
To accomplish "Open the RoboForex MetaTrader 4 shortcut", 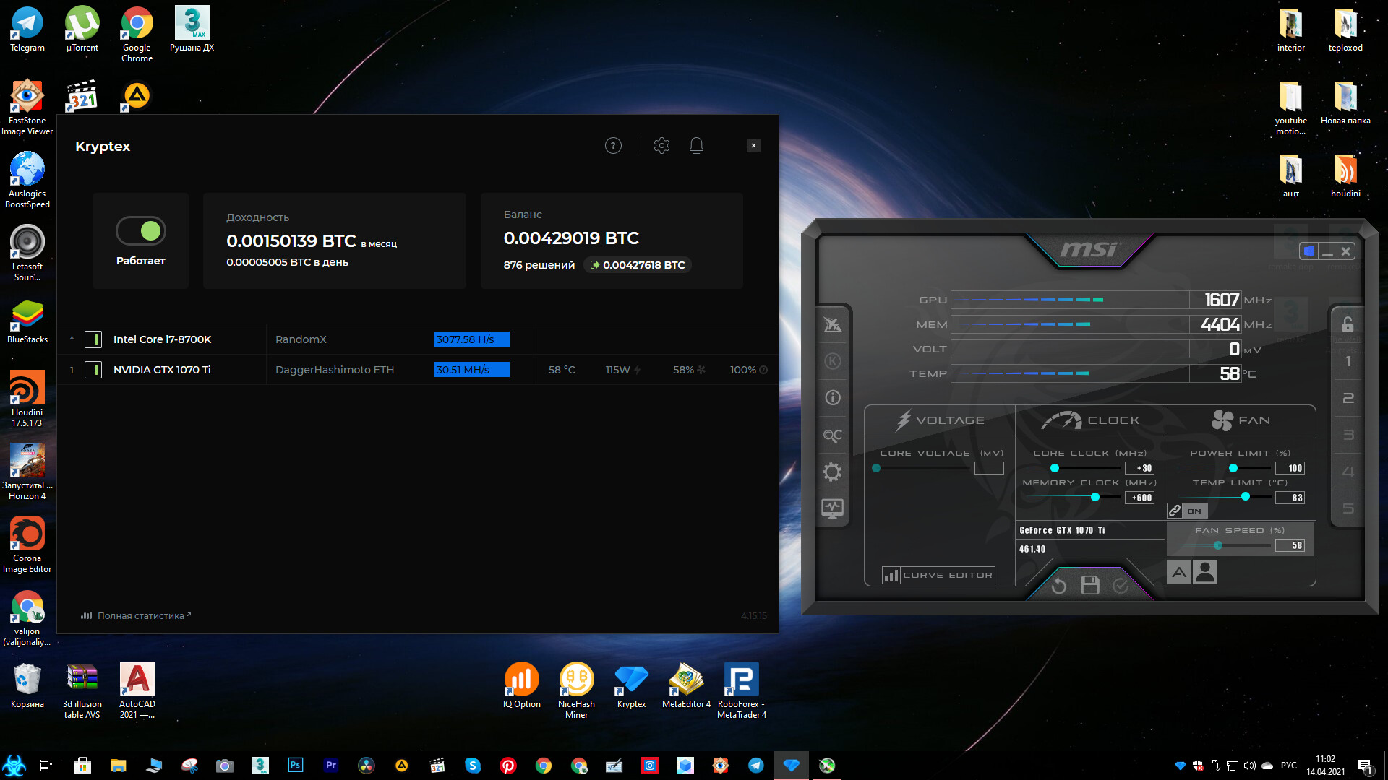I will [x=742, y=690].
